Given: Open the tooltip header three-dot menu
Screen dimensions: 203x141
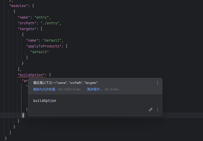Looking at the screenshot, I should click(x=157, y=83).
